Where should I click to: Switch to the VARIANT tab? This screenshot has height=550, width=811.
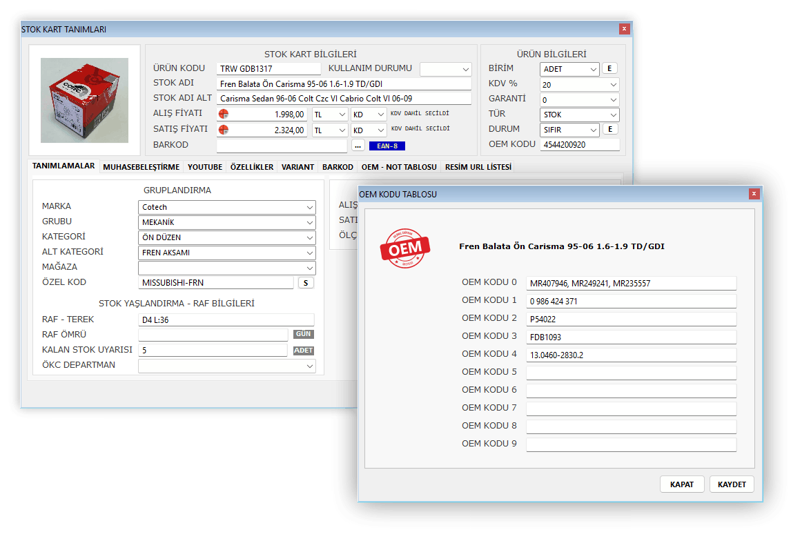coord(297,167)
